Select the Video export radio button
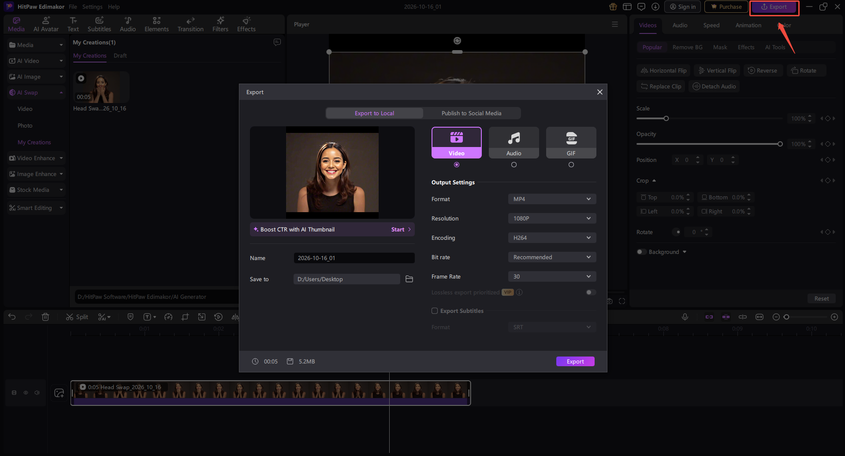This screenshot has height=456, width=845. coord(457,165)
